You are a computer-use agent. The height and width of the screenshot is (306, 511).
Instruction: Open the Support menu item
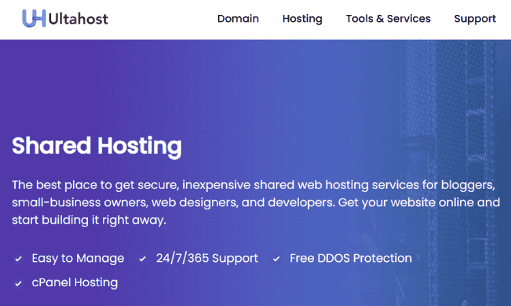pyautogui.click(x=475, y=19)
